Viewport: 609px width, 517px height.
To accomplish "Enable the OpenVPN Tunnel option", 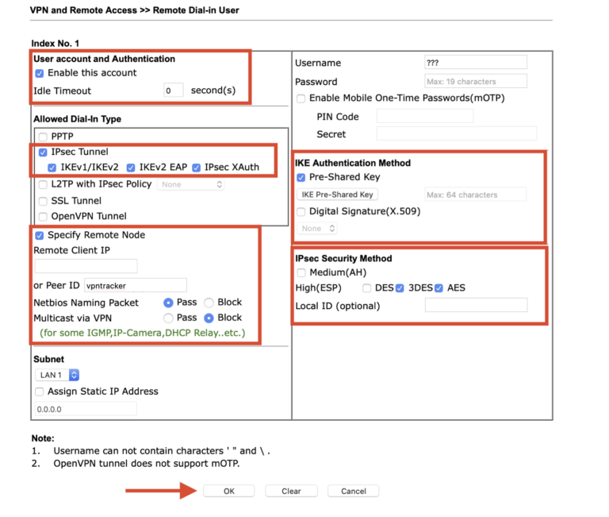I will pyautogui.click(x=43, y=217).
